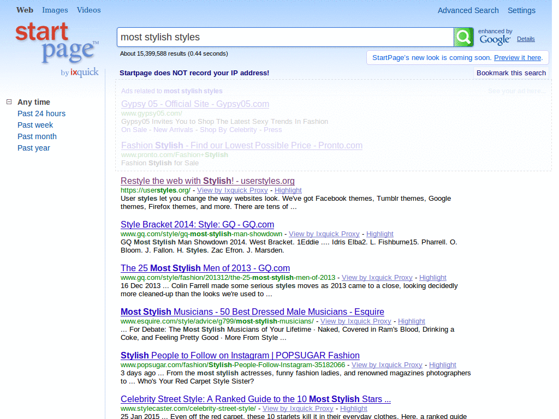Open Gypsy 05 Official Site ad
The image size is (559, 419).
pos(195,104)
